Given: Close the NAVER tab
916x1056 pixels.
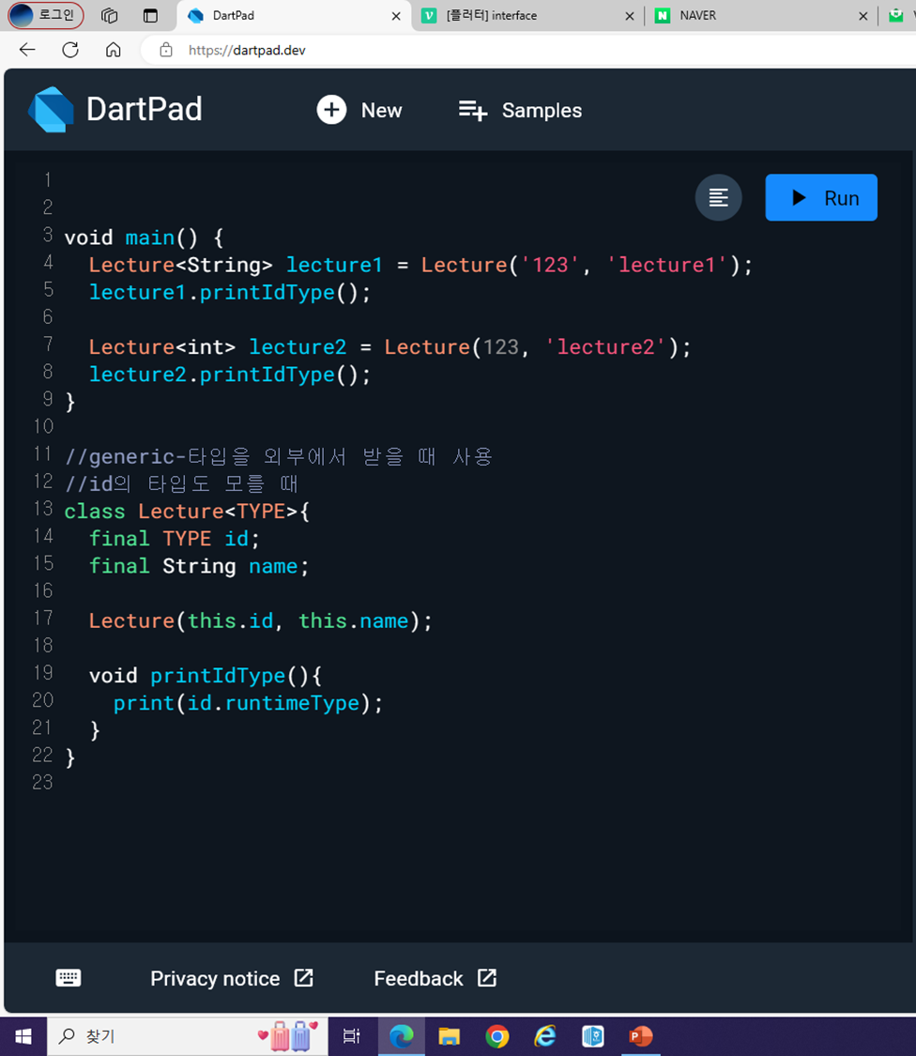Looking at the screenshot, I should pos(863,16).
